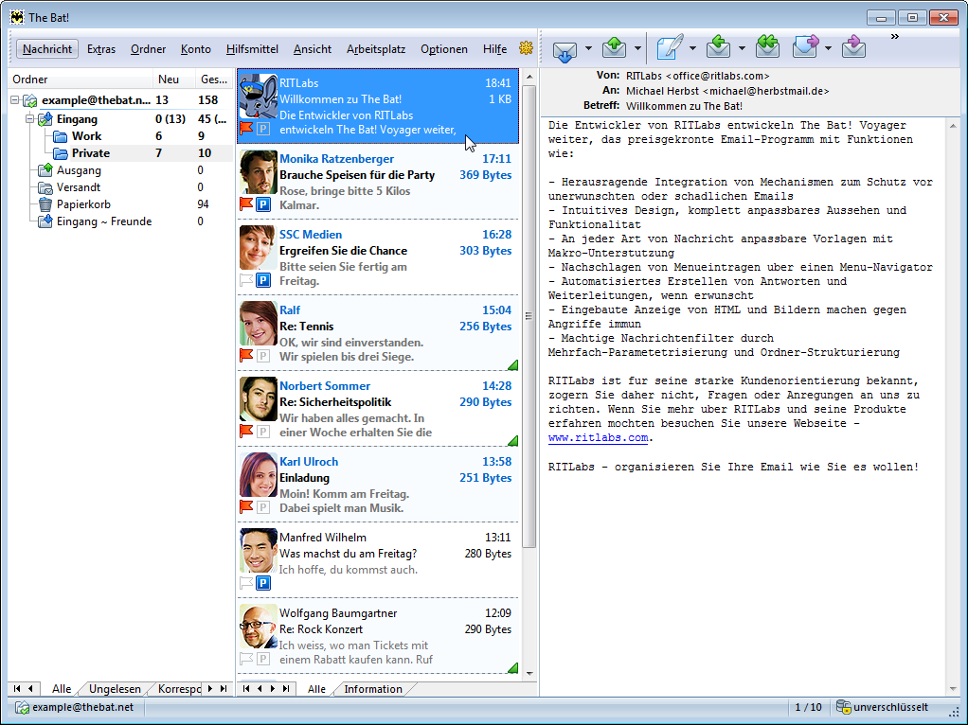Open the dropdown arrow beside new message

(x=692, y=48)
